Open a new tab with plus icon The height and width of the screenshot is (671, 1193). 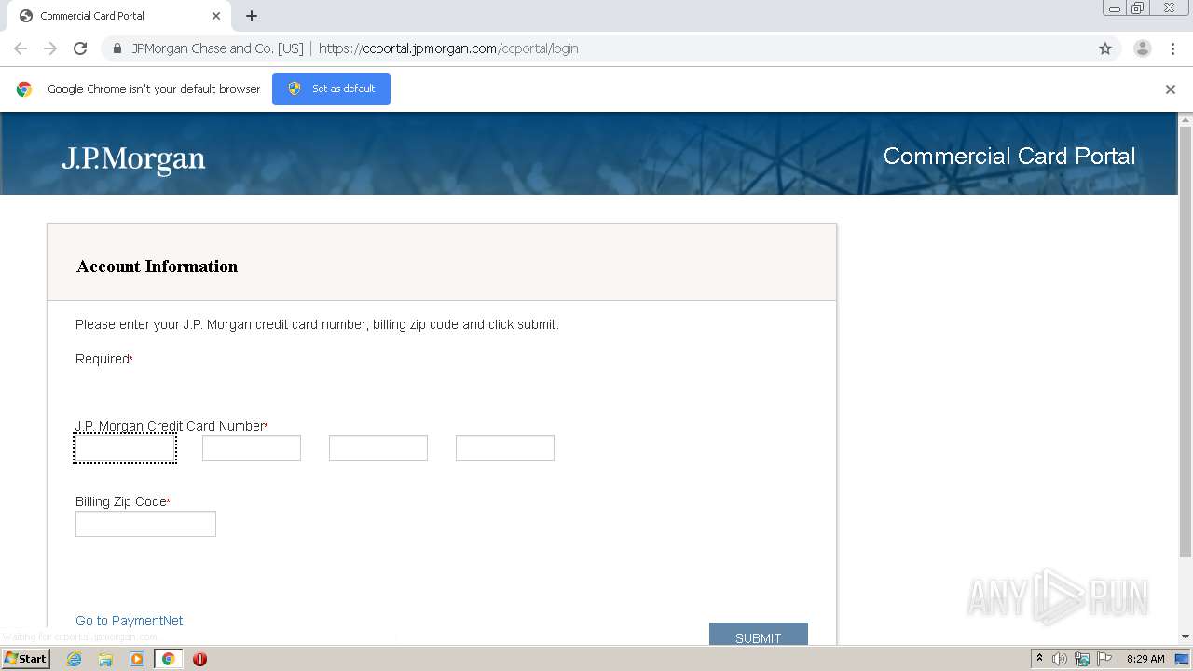click(x=252, y=16)
